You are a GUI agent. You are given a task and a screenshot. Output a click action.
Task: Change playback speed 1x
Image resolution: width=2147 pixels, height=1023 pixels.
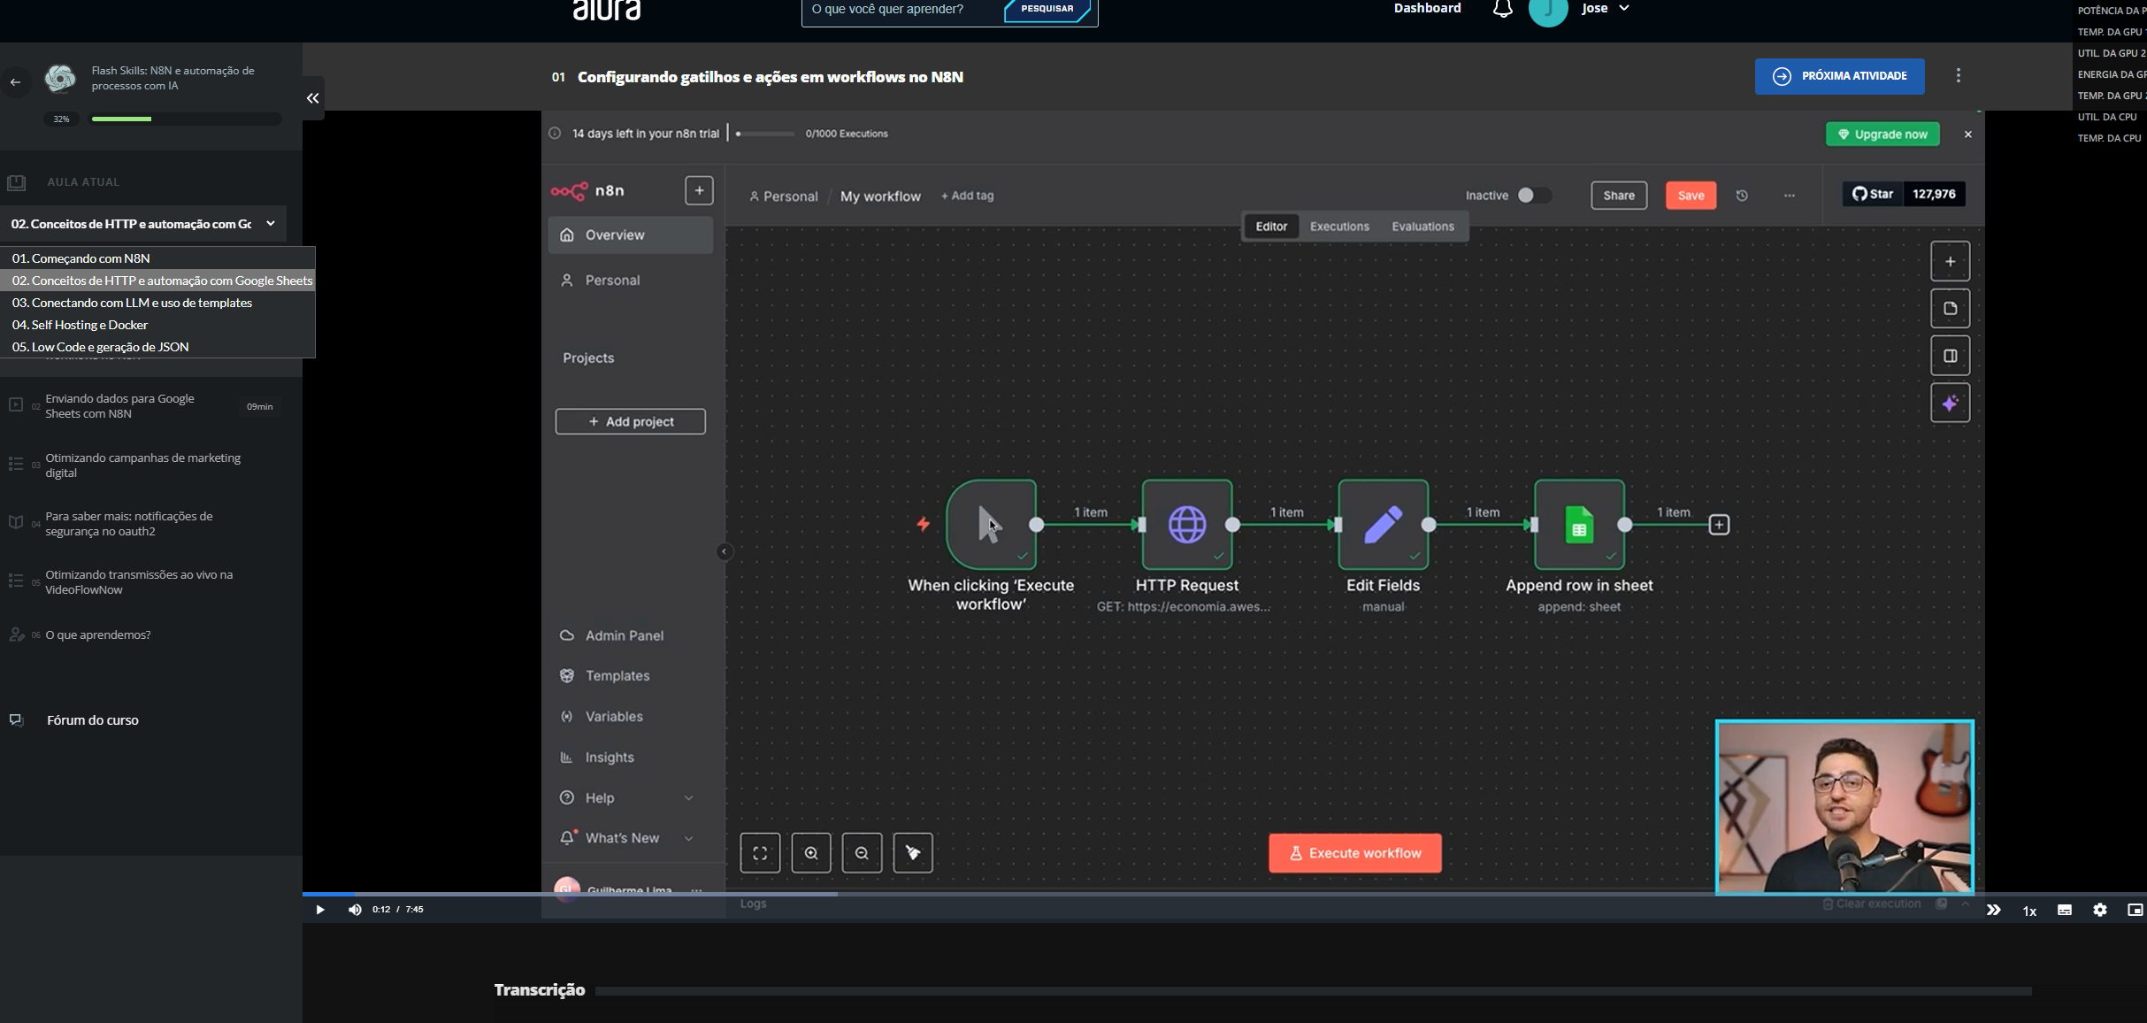(x=2029, y=911)
